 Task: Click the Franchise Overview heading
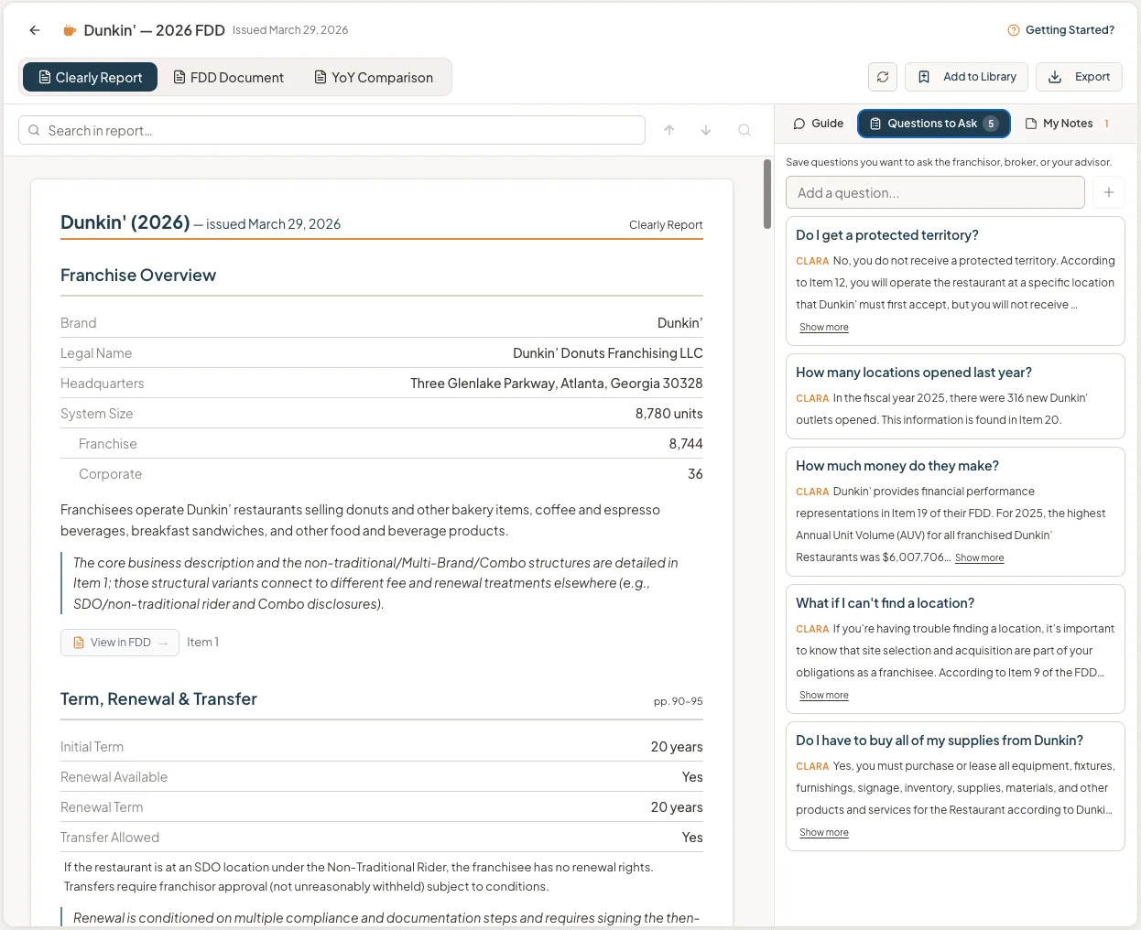[x=138, y=276]
